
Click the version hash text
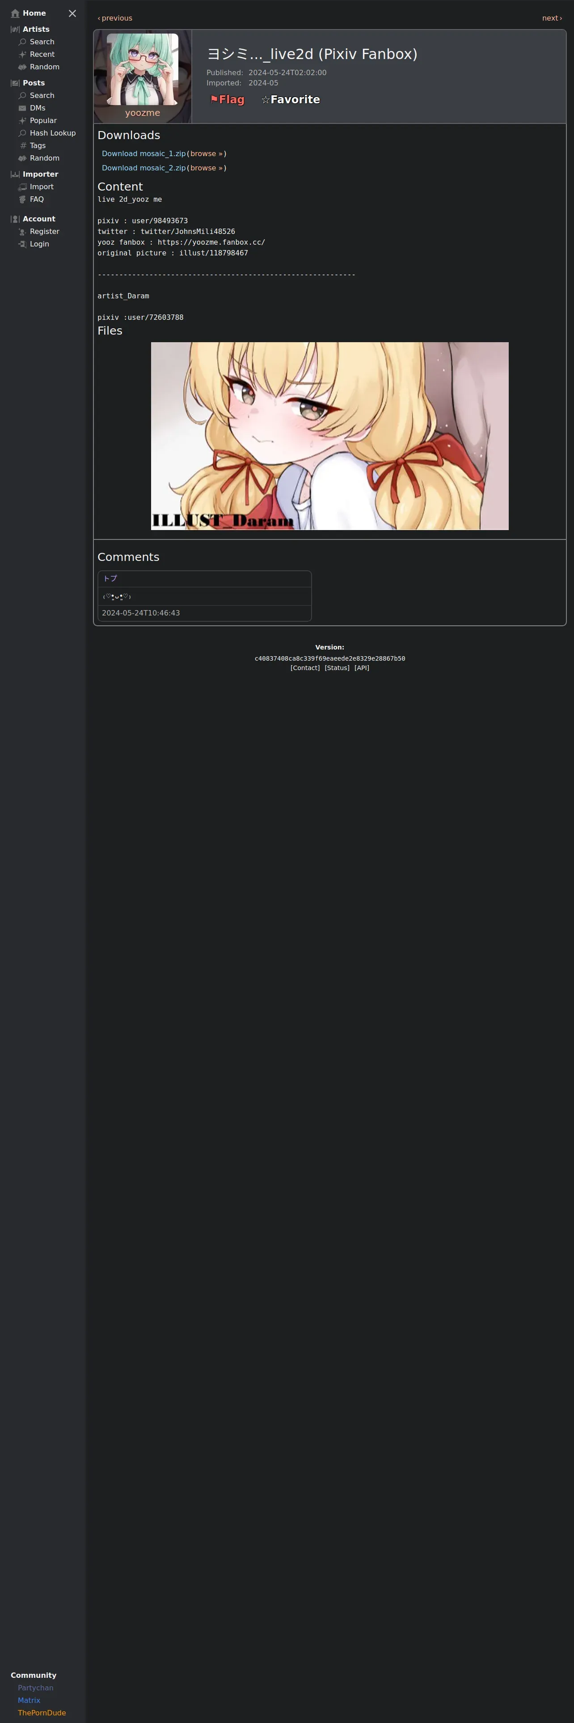pyautogui.click(x=329, y=659)
